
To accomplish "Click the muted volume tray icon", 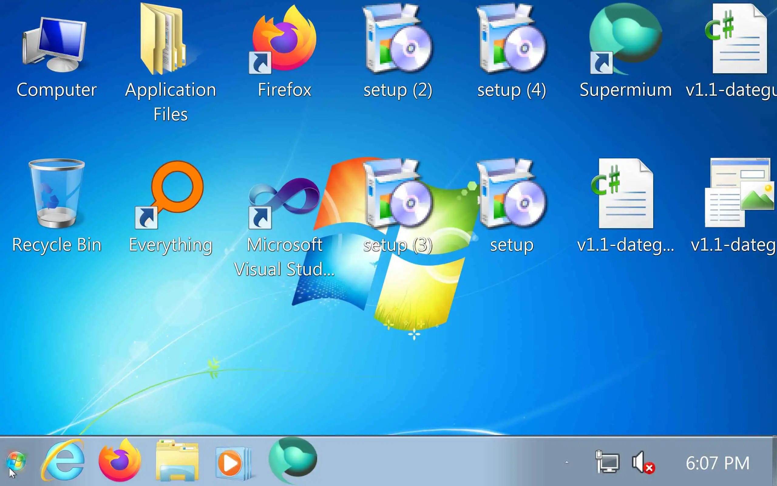I will pyautogui.click(x=643, y=463).
